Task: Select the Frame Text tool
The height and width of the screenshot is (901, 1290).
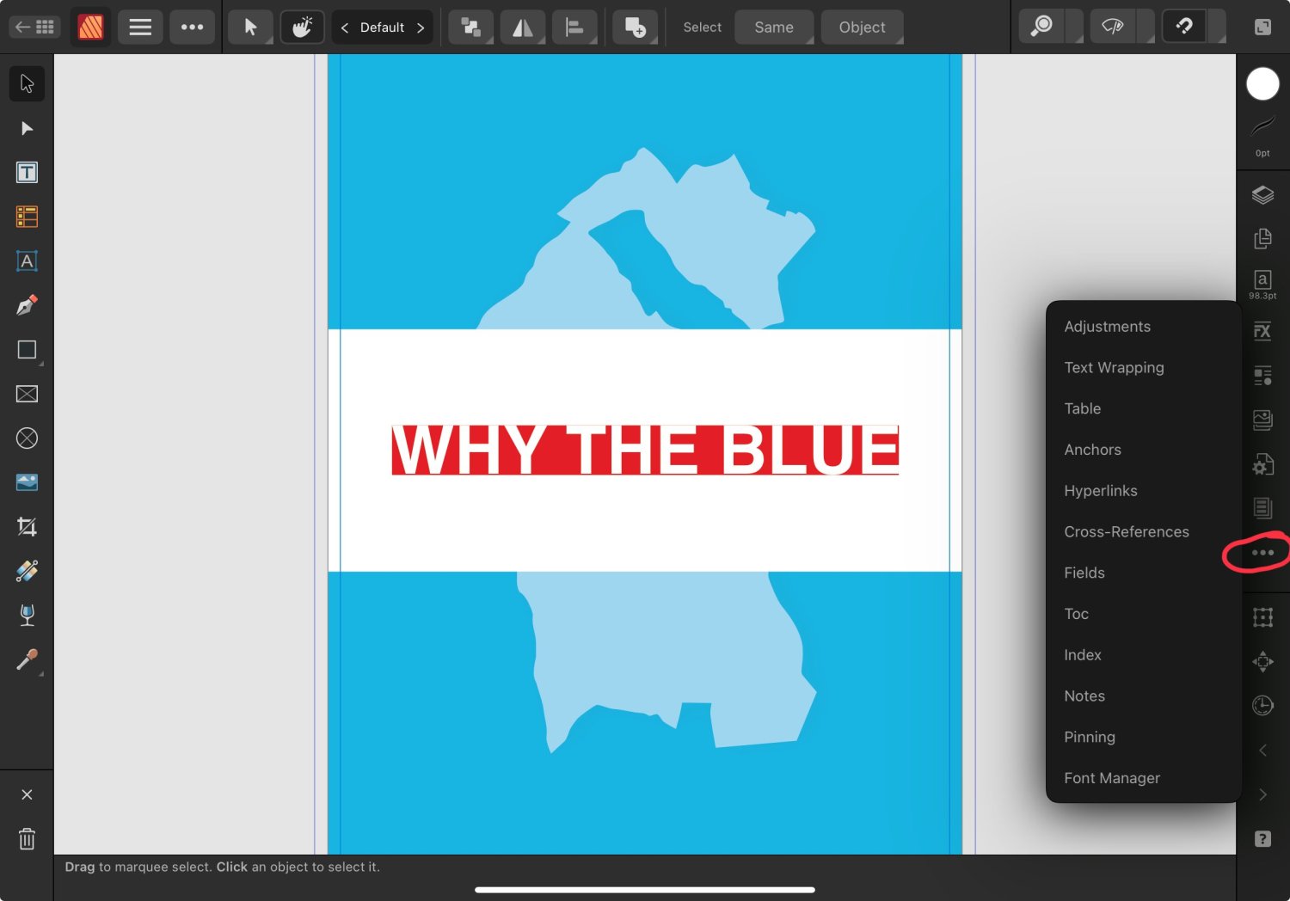Action: (27, 172)
